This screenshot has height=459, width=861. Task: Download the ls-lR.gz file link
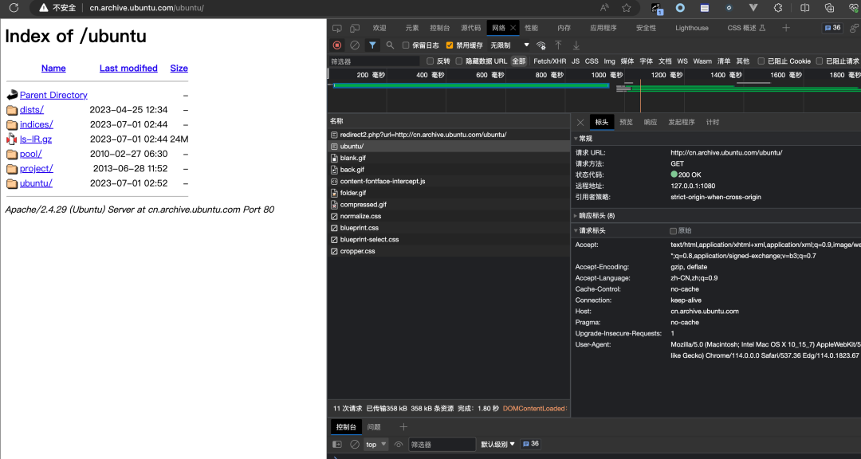click(36, 139)
